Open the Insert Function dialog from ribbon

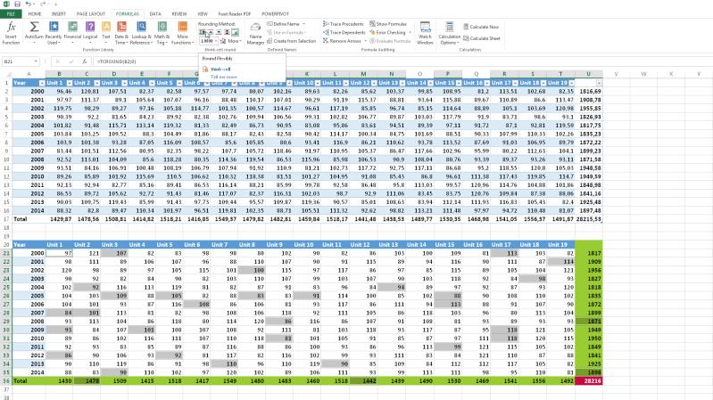coord(11,33)
